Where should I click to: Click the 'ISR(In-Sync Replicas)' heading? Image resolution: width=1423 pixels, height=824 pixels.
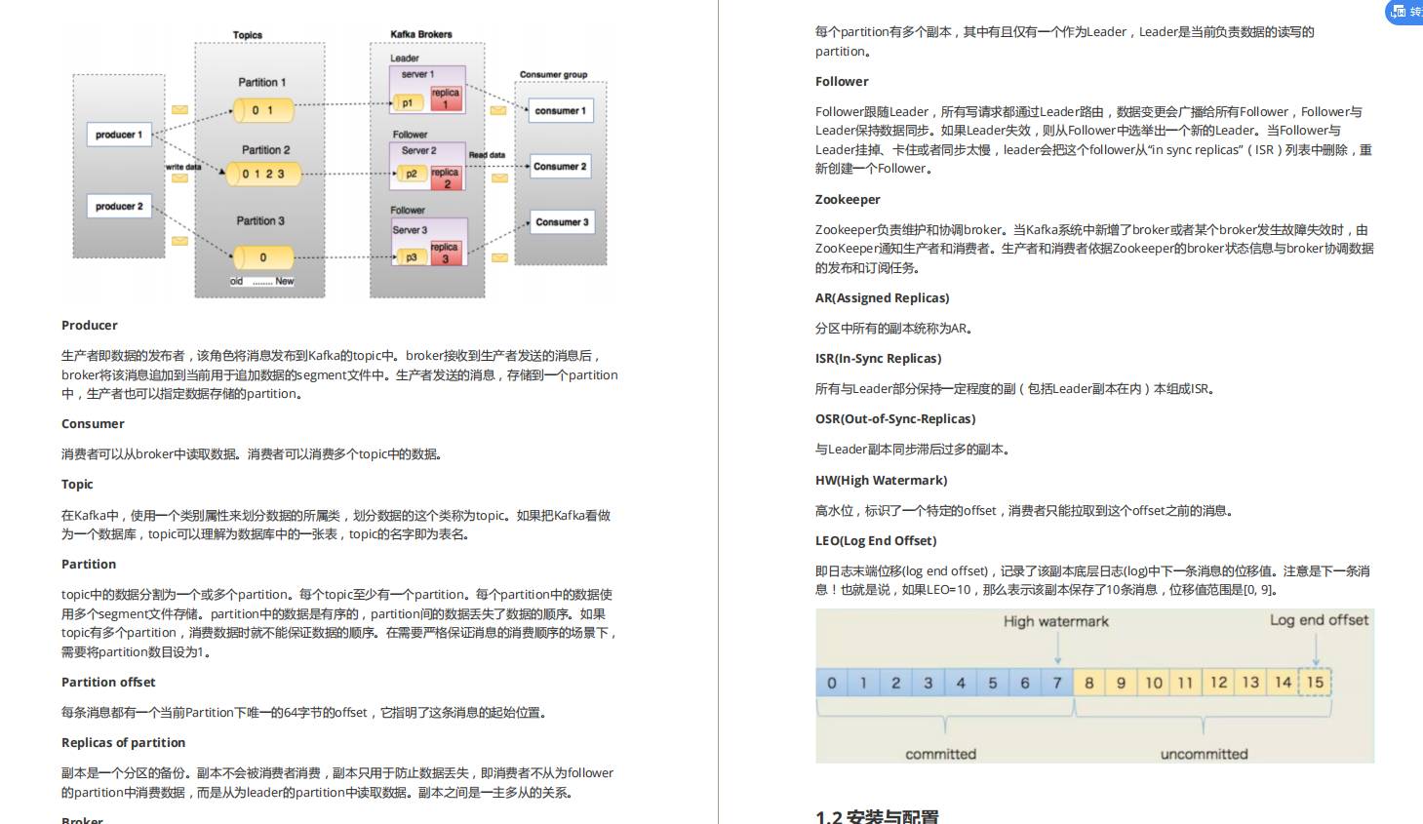click(879, 359)
